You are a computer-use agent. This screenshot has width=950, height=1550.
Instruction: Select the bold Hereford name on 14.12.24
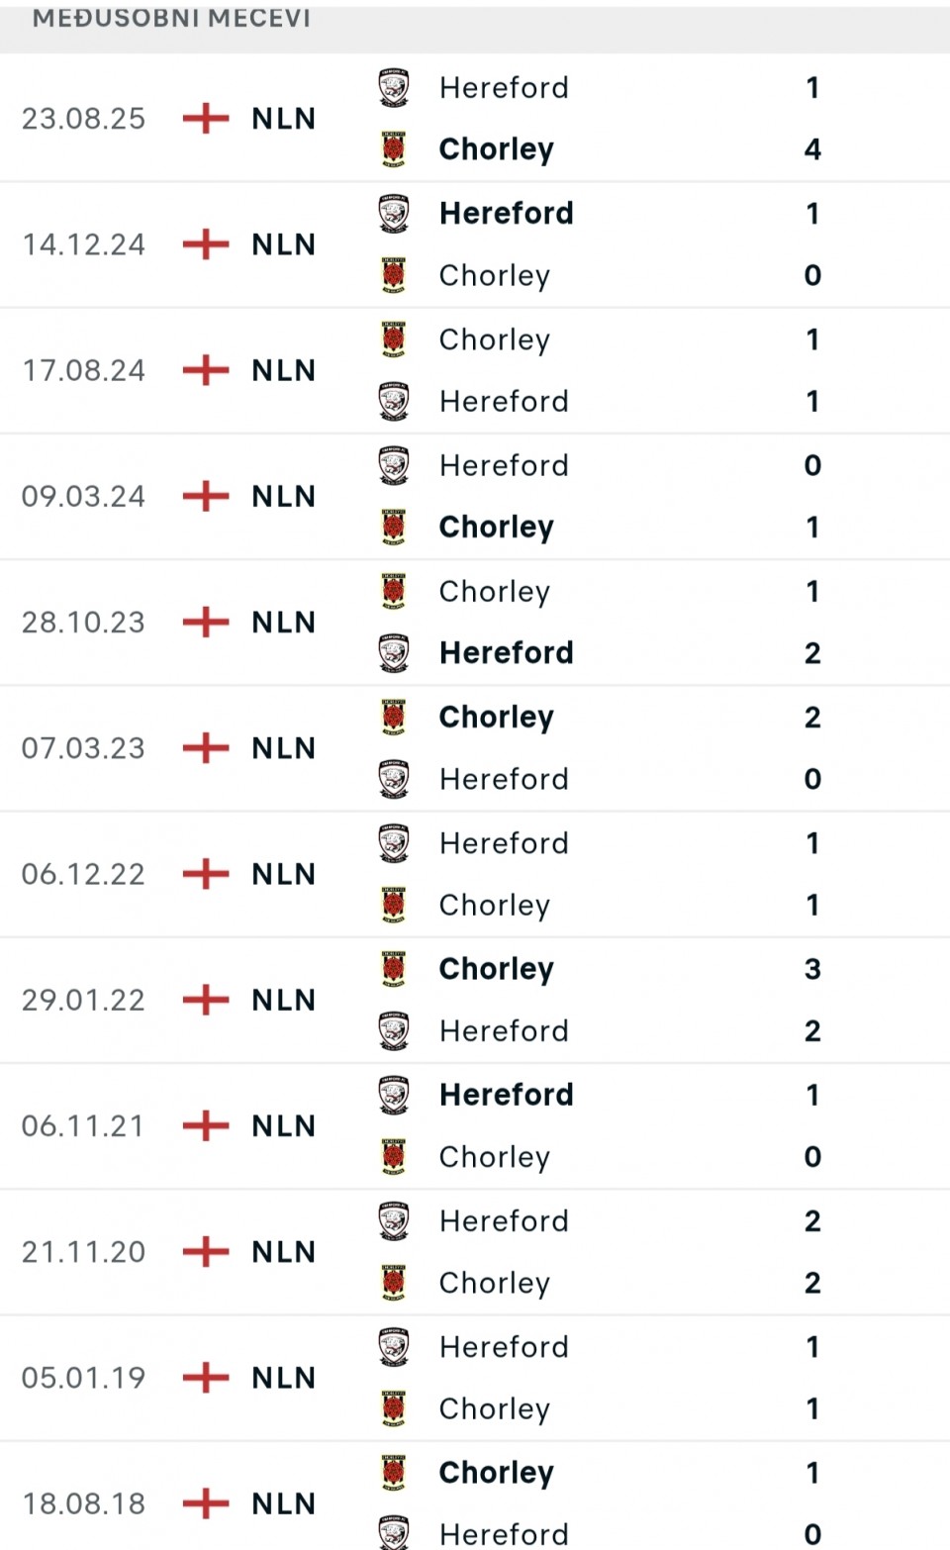pyautogui.click(x=506, y=214)
